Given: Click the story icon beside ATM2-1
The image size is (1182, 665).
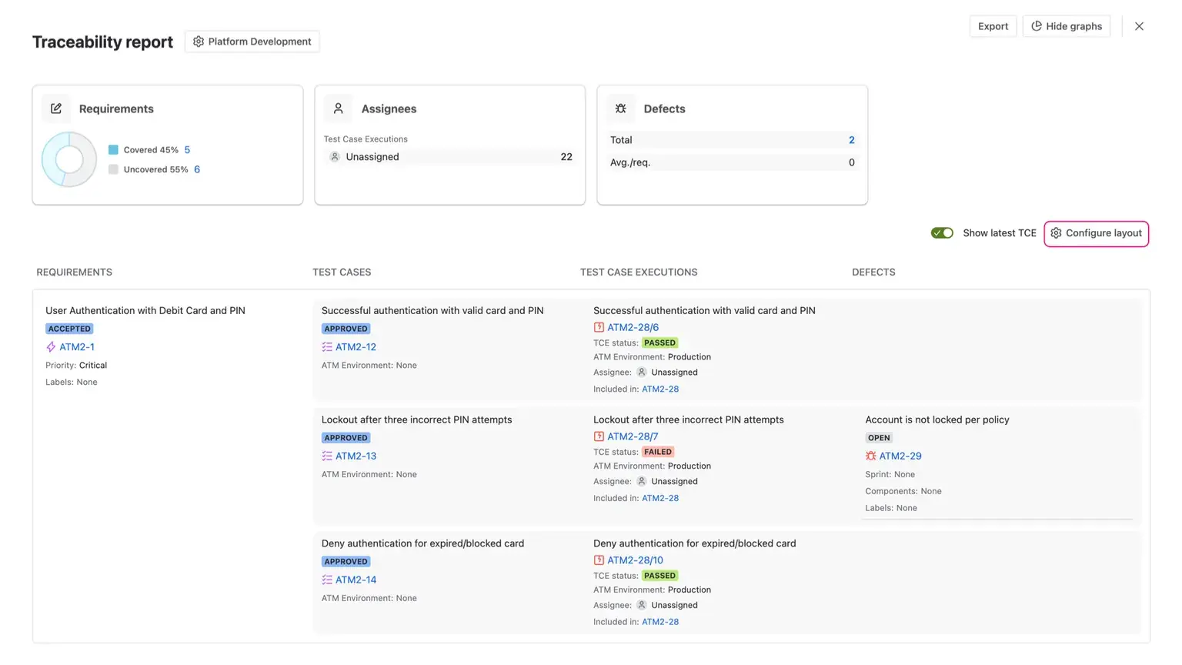Looking at the screenshot, I should [x=51, y=347].
